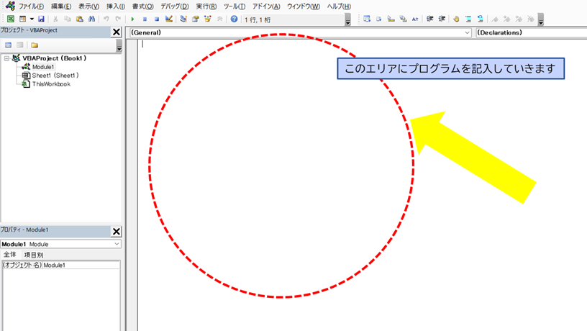Click the Reset (stop) toolbar icon

tap(156, 19)
